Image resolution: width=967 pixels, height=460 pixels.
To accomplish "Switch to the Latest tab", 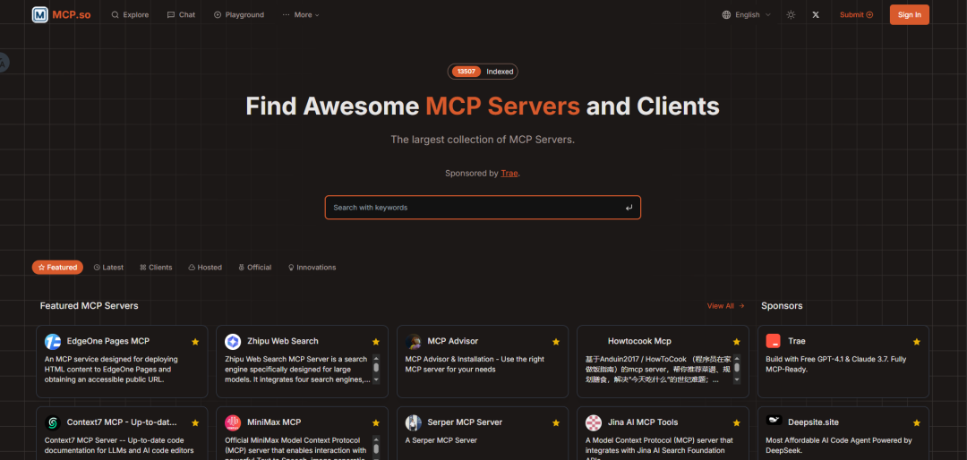I will point(108,268).
